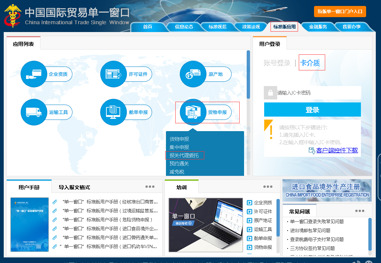The width and height of the screenshot is (381, 263).
Task: Click the paperclip icon beside 进口机动车VIN manual
Action: pos(55,247)
